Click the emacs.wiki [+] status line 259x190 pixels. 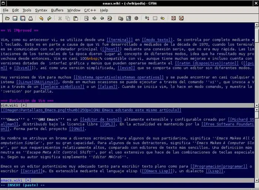[x=127, y=180]
